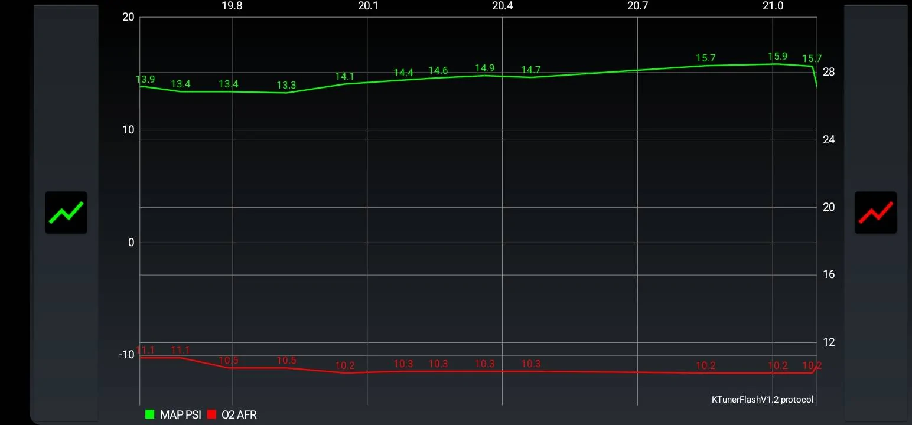This screenshot has height=425, width=912.
Task: Click the 20.1 time axis label
Action: click(x=367, y=6)
